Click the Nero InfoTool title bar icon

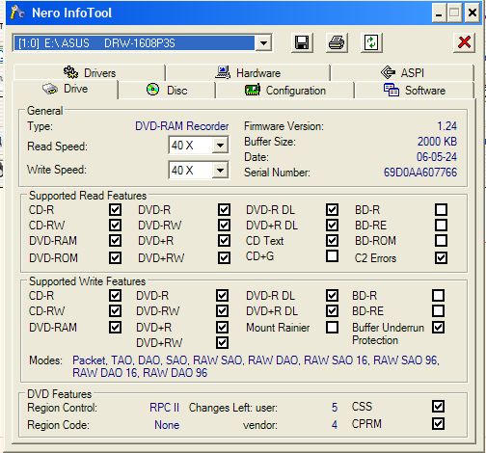[x=17, y=13]
